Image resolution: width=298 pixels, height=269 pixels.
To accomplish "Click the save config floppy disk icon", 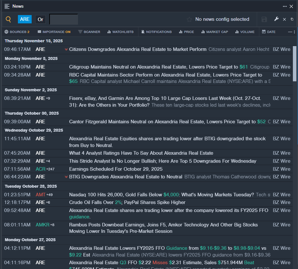I will point(264,19).
